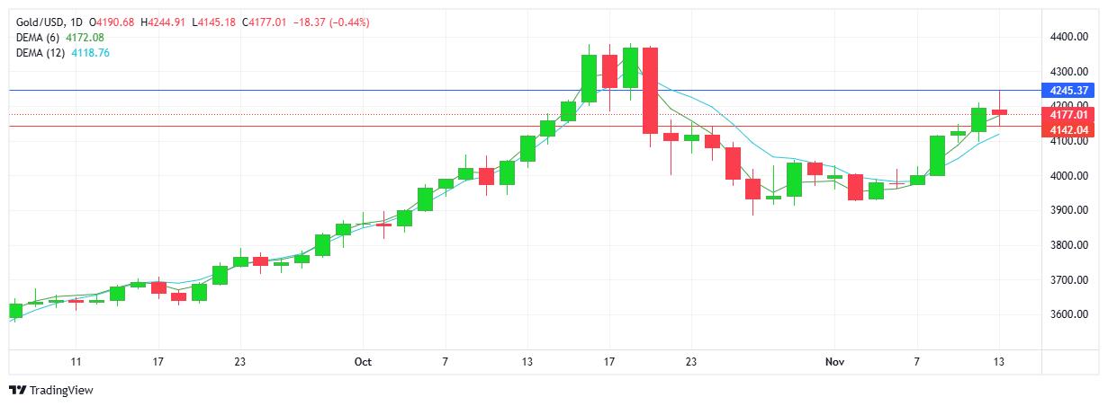The image size is (1108, 406).
Task: Click the Nov label on time axis
Action: [x=836, y=362]
